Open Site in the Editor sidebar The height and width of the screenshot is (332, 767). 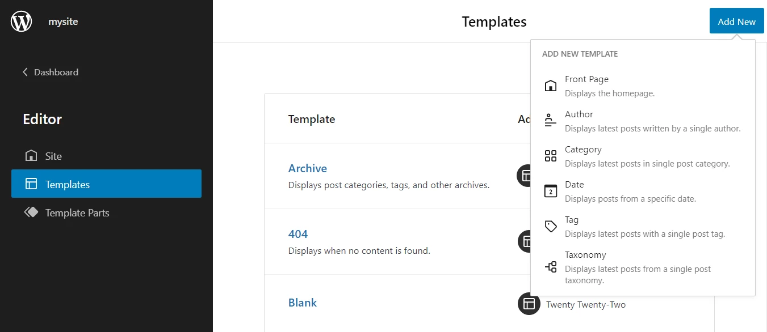tap(106, 156)
